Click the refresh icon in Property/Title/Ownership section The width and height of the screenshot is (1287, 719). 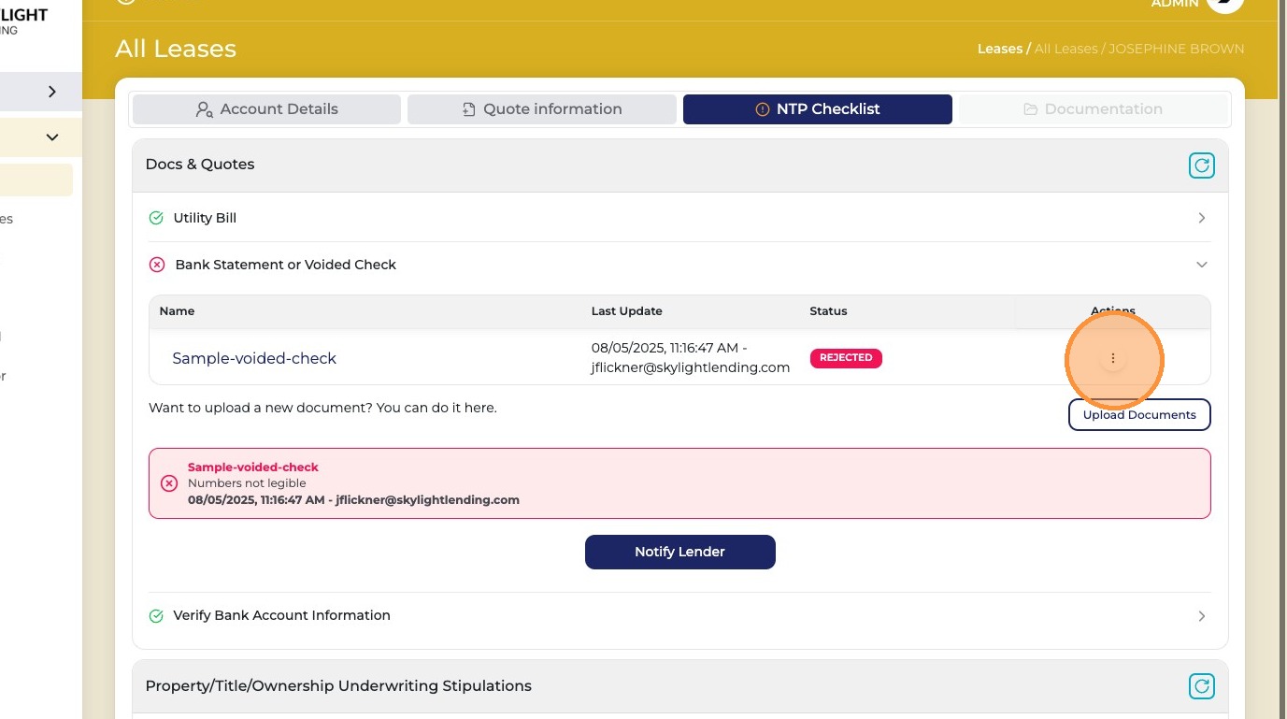pos(1201,687)
